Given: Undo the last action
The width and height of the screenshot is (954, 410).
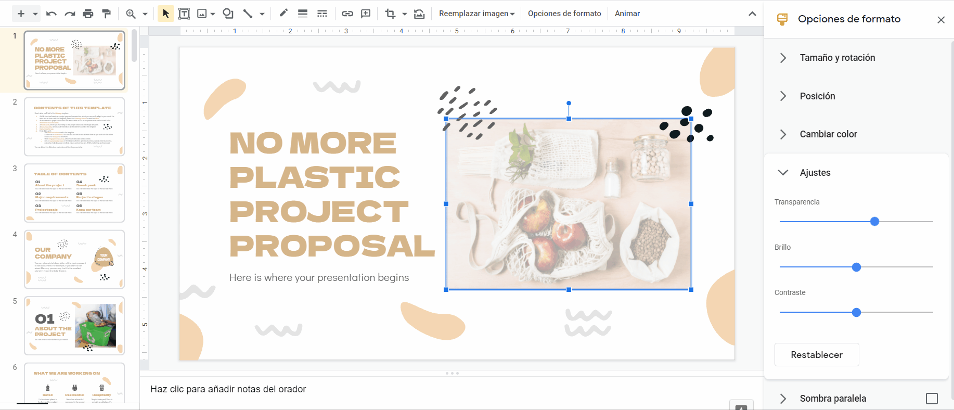Looking at the screenshot, I should click(x=51, y=14).
